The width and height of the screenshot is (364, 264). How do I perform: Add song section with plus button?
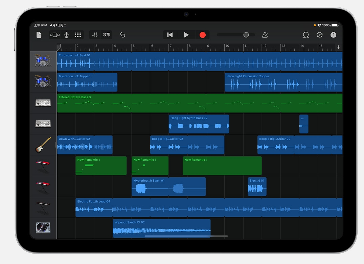pyautogui.click(x=338, y=47)
